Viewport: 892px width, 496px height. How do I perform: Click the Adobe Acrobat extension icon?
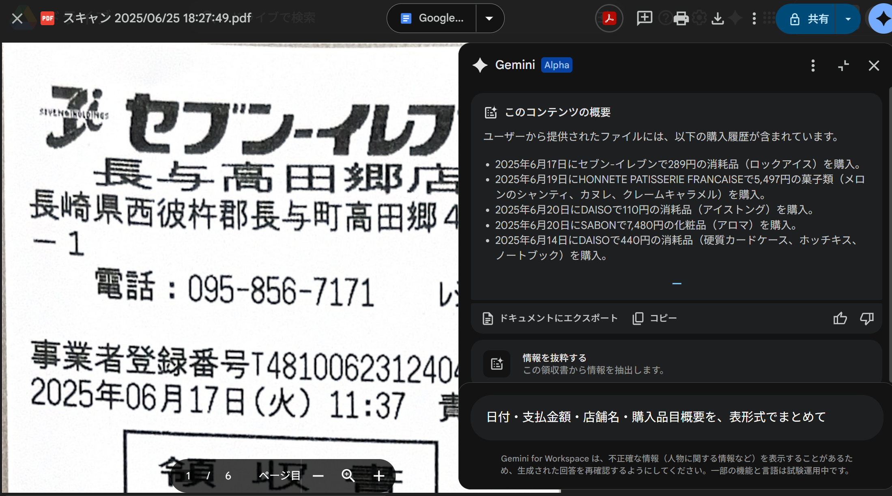click(609, 18)
